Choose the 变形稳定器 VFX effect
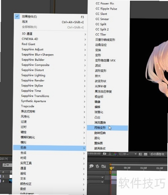 pyautogui.click(x=108, y=61)
